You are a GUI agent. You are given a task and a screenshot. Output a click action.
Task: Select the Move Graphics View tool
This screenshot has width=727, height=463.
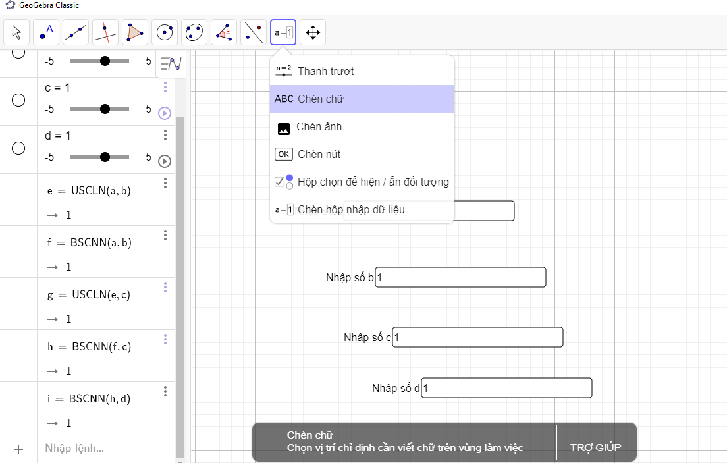pos(313,32)
